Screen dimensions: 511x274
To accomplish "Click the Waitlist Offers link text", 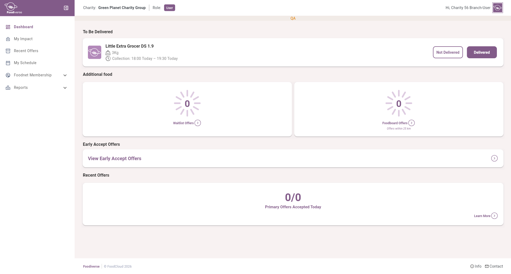I will coord(183,123).
